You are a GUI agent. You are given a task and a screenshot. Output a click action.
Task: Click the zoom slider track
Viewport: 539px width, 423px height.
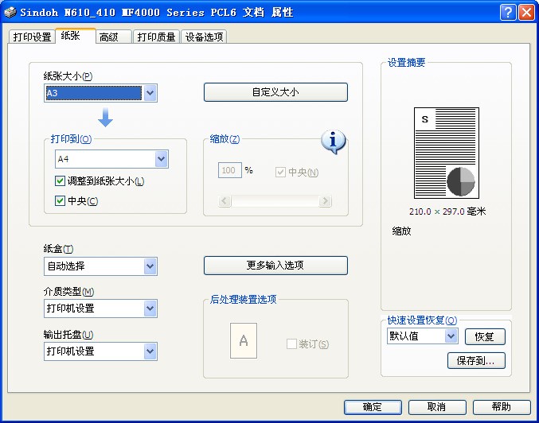pyautogui.click(x=275, y=201)
